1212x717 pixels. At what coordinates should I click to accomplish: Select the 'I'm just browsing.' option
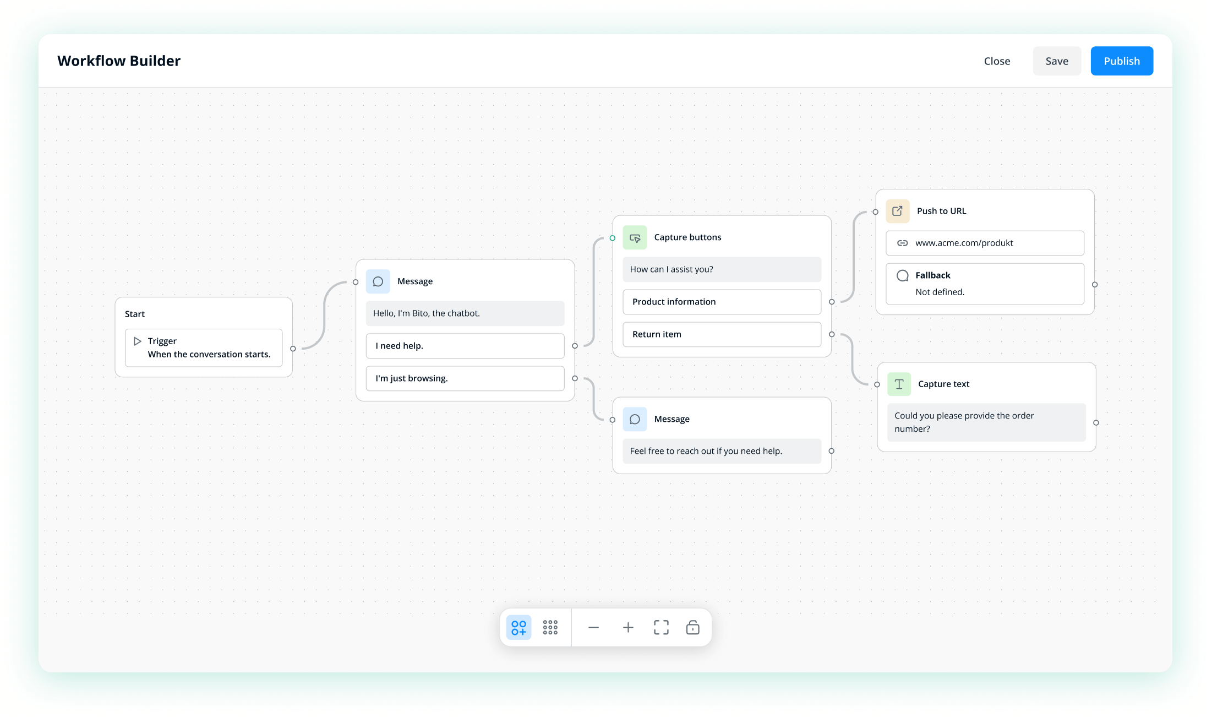[x=465, y=378]
